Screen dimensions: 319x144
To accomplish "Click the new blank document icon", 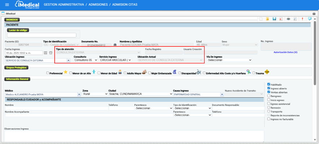I will (260, 19).
